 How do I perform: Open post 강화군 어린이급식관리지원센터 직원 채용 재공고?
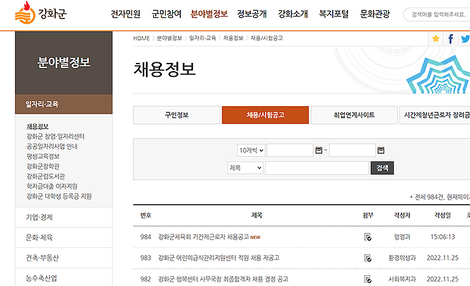[219, 258]
